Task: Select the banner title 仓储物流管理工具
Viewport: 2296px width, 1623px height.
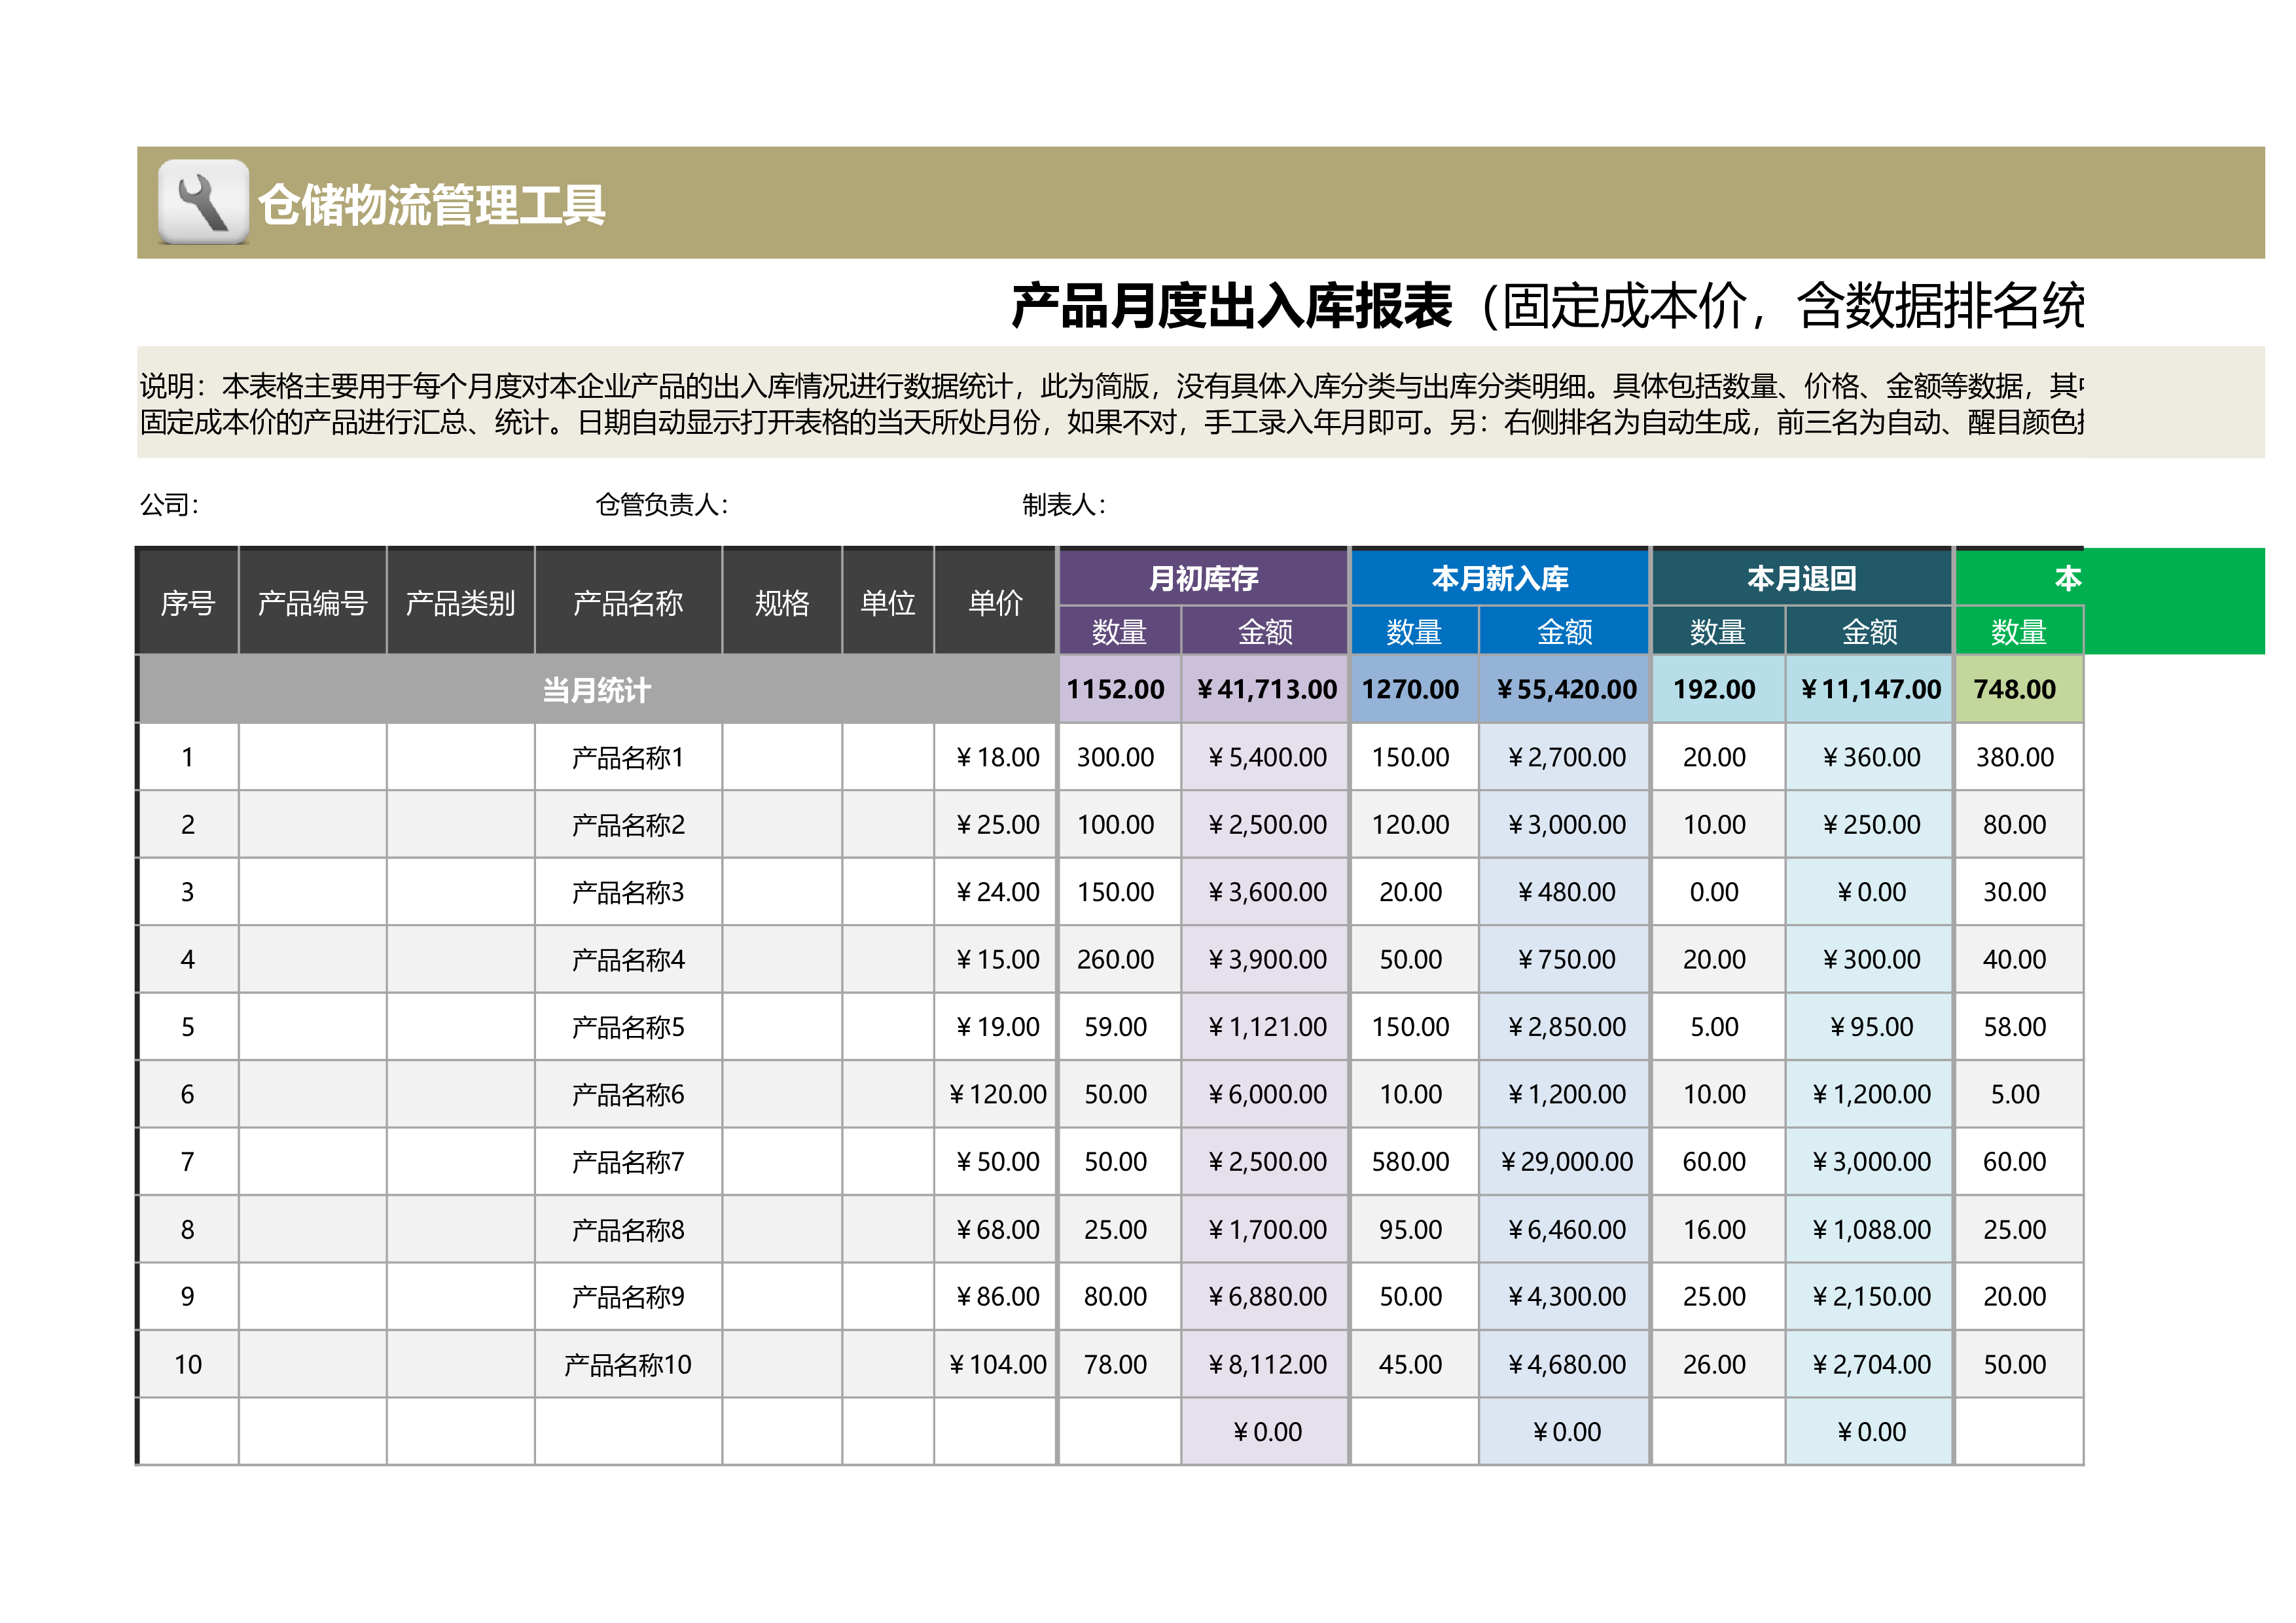Action: tap(432, 205)
